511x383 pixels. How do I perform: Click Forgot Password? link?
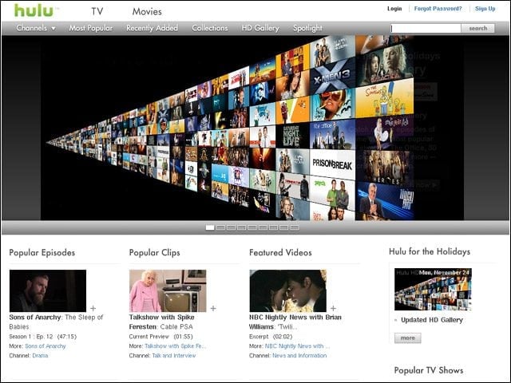438,9
